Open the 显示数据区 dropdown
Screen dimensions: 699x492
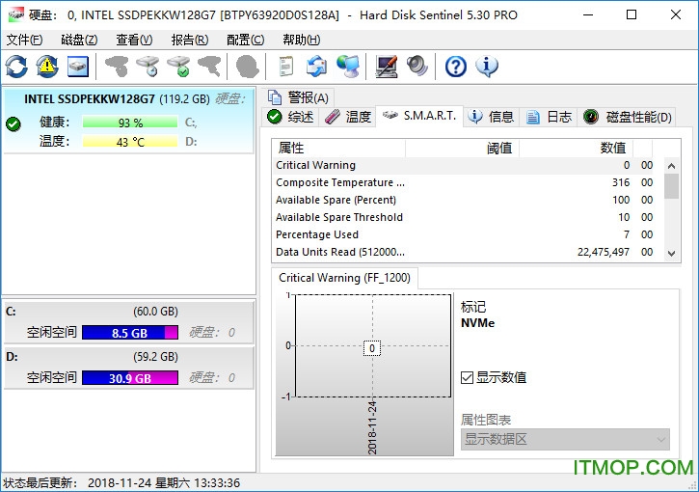pyautogui.click(x=565, y=439)
